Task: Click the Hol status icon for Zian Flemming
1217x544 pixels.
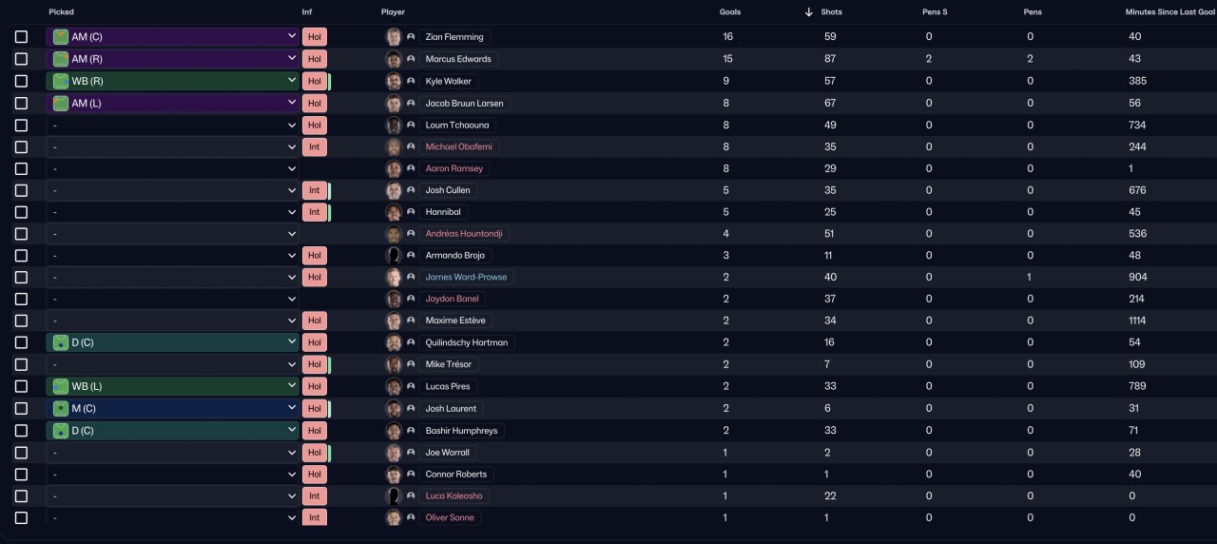Action: (x=314, y=37)
